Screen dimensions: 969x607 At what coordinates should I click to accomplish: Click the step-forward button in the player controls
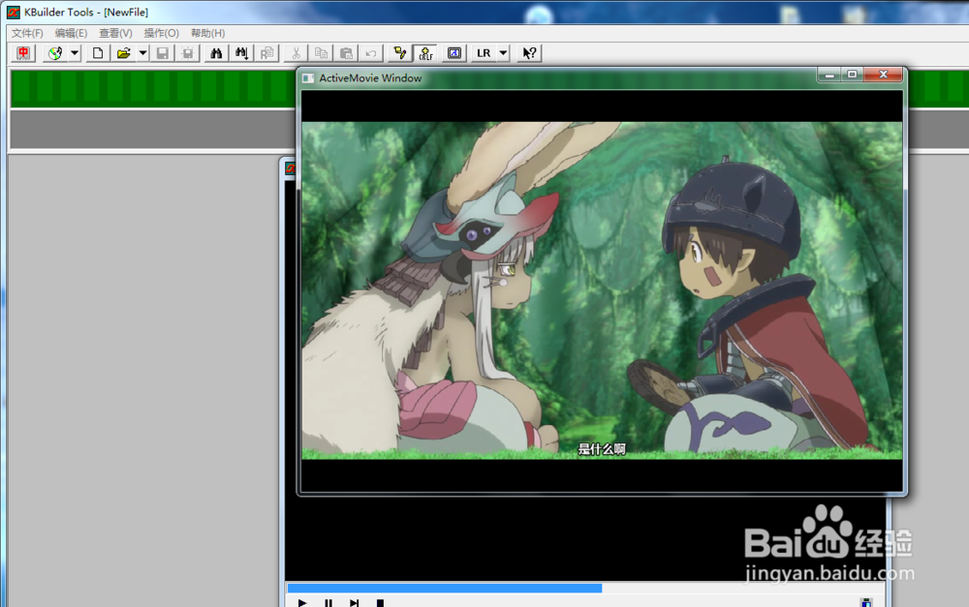(x=354, y=603)
